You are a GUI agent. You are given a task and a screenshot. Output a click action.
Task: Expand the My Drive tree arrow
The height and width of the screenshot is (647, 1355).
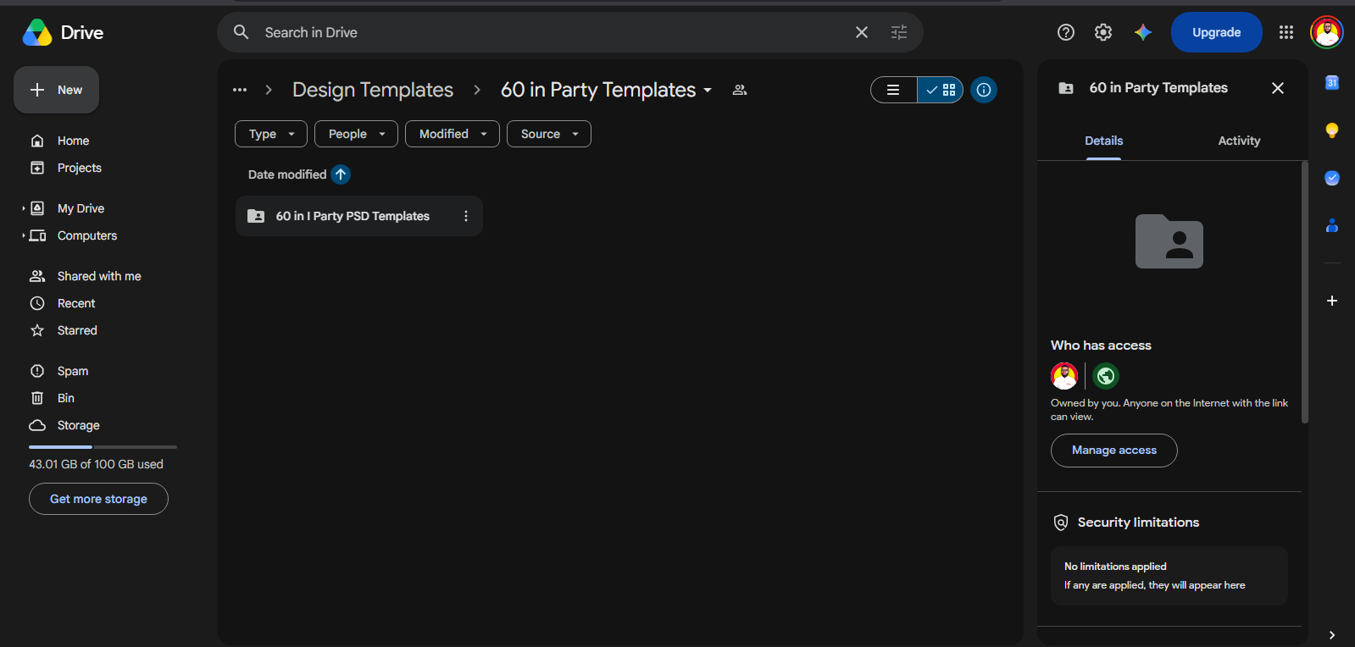pos(23,208)
